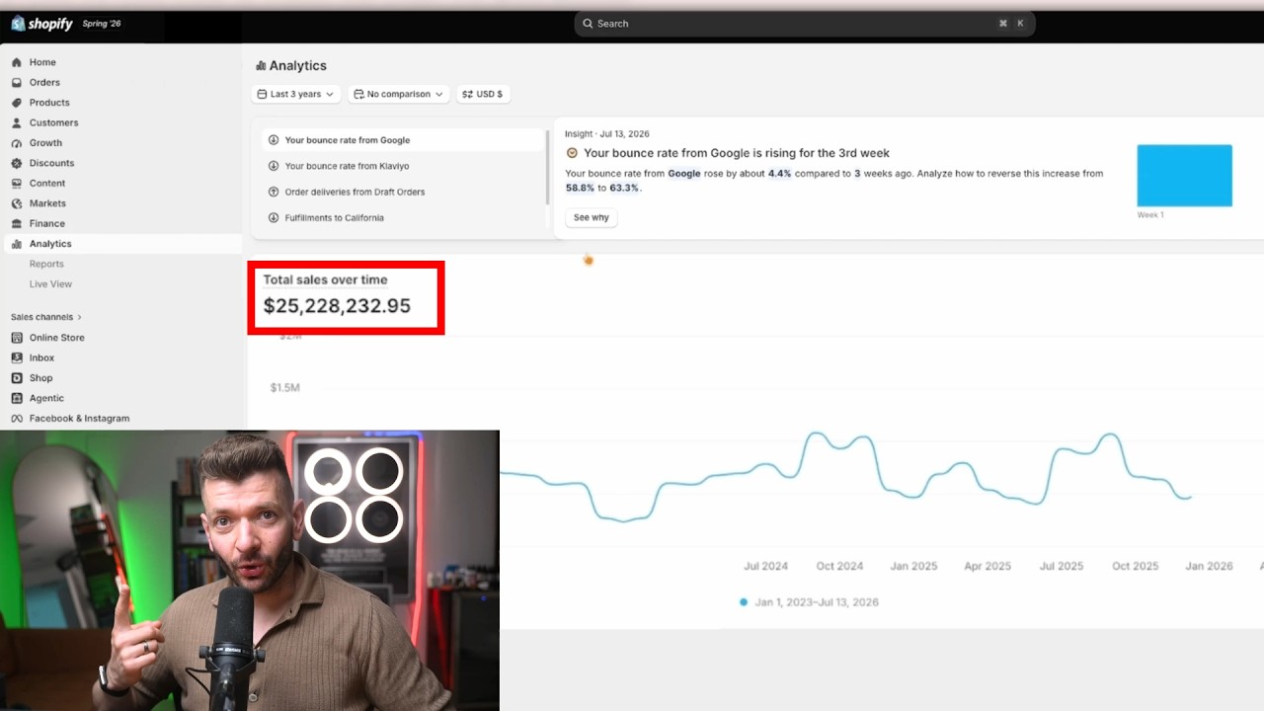Click the magnifier icon in Search
The image size is (1264, 711).
588,24
